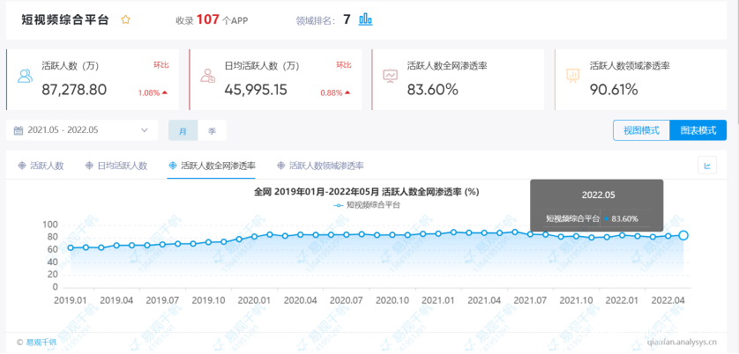Click the 90.61% domain penetration value
The image size is (739, 354).
tap(614, 90)
